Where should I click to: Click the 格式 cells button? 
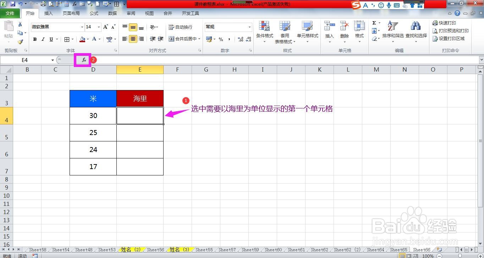coord(359,32)
